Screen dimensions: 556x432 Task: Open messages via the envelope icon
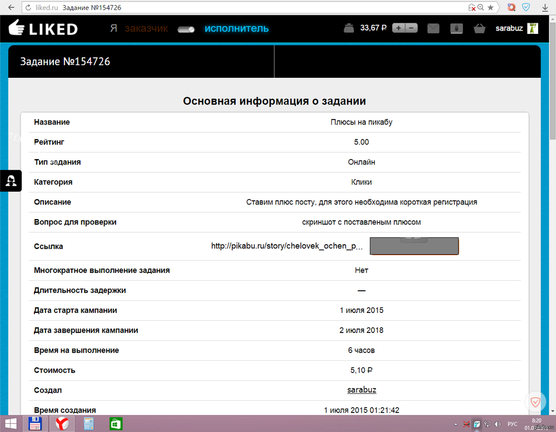coord(433,28)
